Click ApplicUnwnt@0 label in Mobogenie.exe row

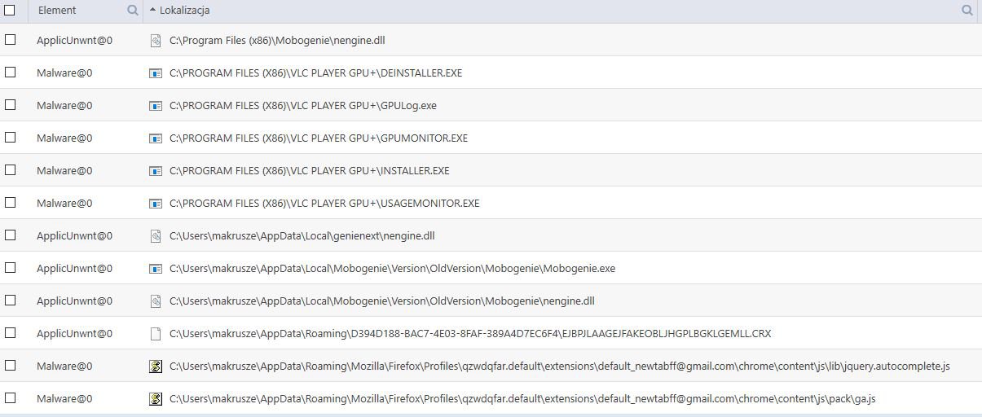(75, 268)
